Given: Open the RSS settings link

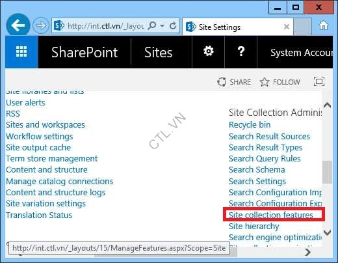Looking at the screenshot, I should [x=13, y=114].
